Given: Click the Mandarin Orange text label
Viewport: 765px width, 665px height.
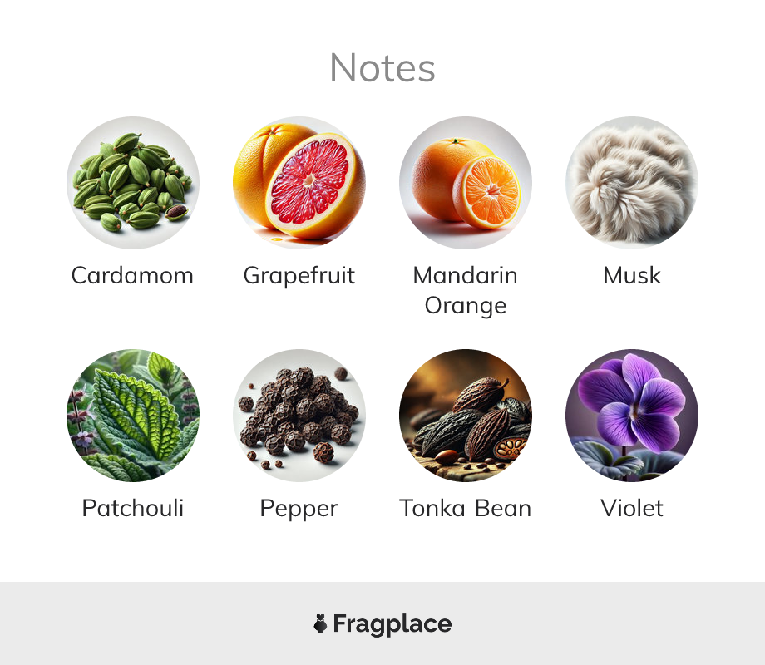Looking at the screenshot, I should [x=466, y=291].
